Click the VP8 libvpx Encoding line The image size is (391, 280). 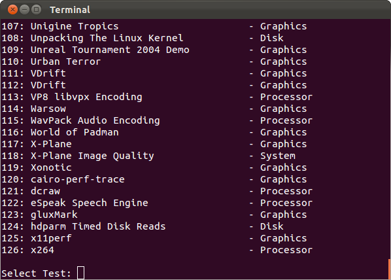[x=157, y=97]
